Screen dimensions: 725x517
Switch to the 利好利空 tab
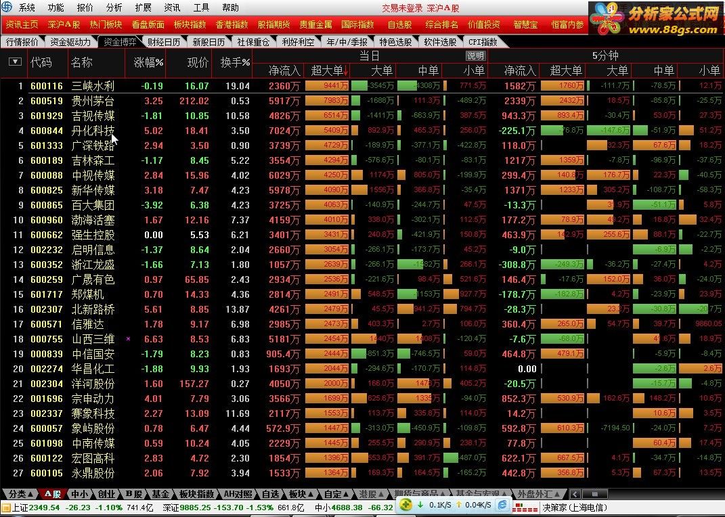pyautogui.click(x=299, y=42)
